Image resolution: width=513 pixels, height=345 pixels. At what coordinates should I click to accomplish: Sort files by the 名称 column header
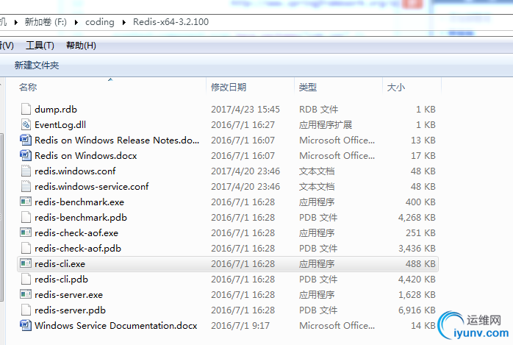tap(28, 87)
